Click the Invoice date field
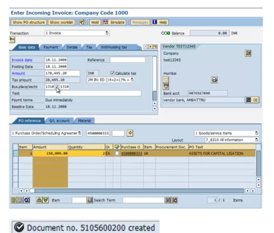The image size is (274, 233). point(56,60)
